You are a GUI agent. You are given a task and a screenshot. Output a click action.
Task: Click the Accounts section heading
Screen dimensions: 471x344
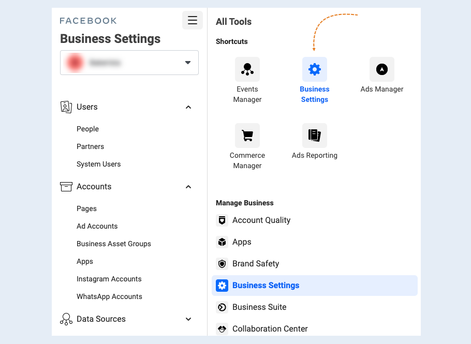[x=94, y=187]
